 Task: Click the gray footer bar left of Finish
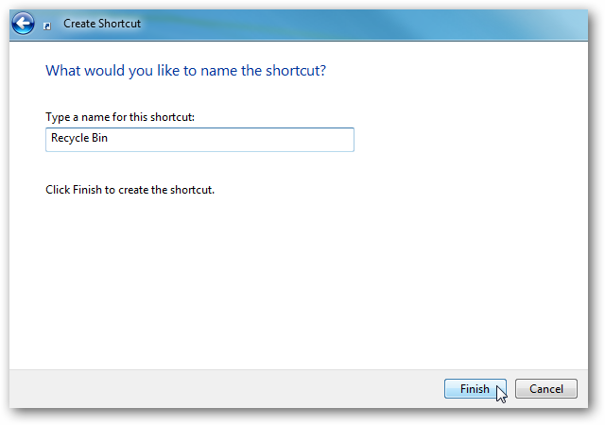(224, 389)
